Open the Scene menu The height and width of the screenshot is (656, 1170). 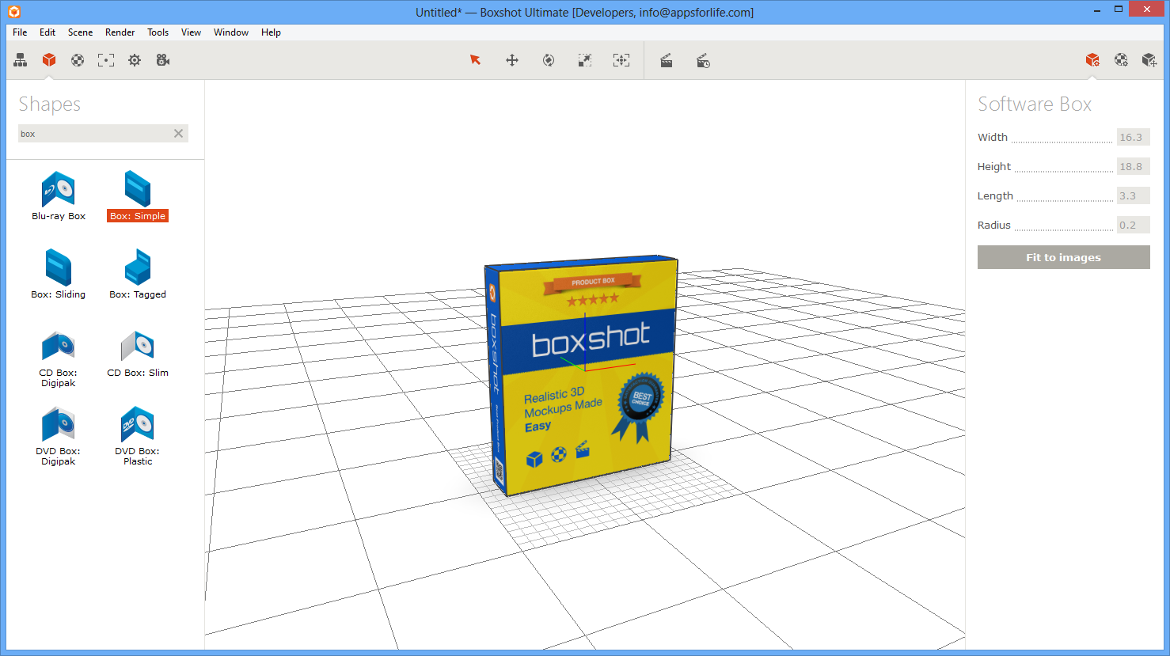tap(80, 32)
